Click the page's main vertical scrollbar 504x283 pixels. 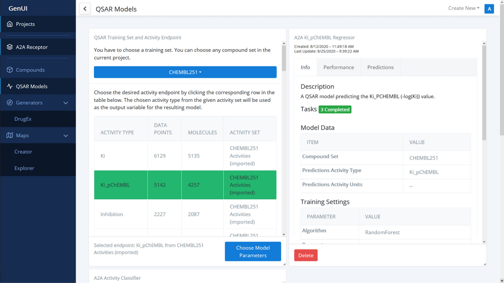pos(502,70)
